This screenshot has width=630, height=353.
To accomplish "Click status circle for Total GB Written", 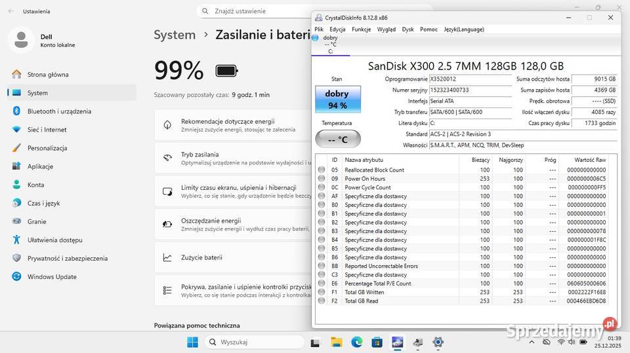I will [322, 292].
